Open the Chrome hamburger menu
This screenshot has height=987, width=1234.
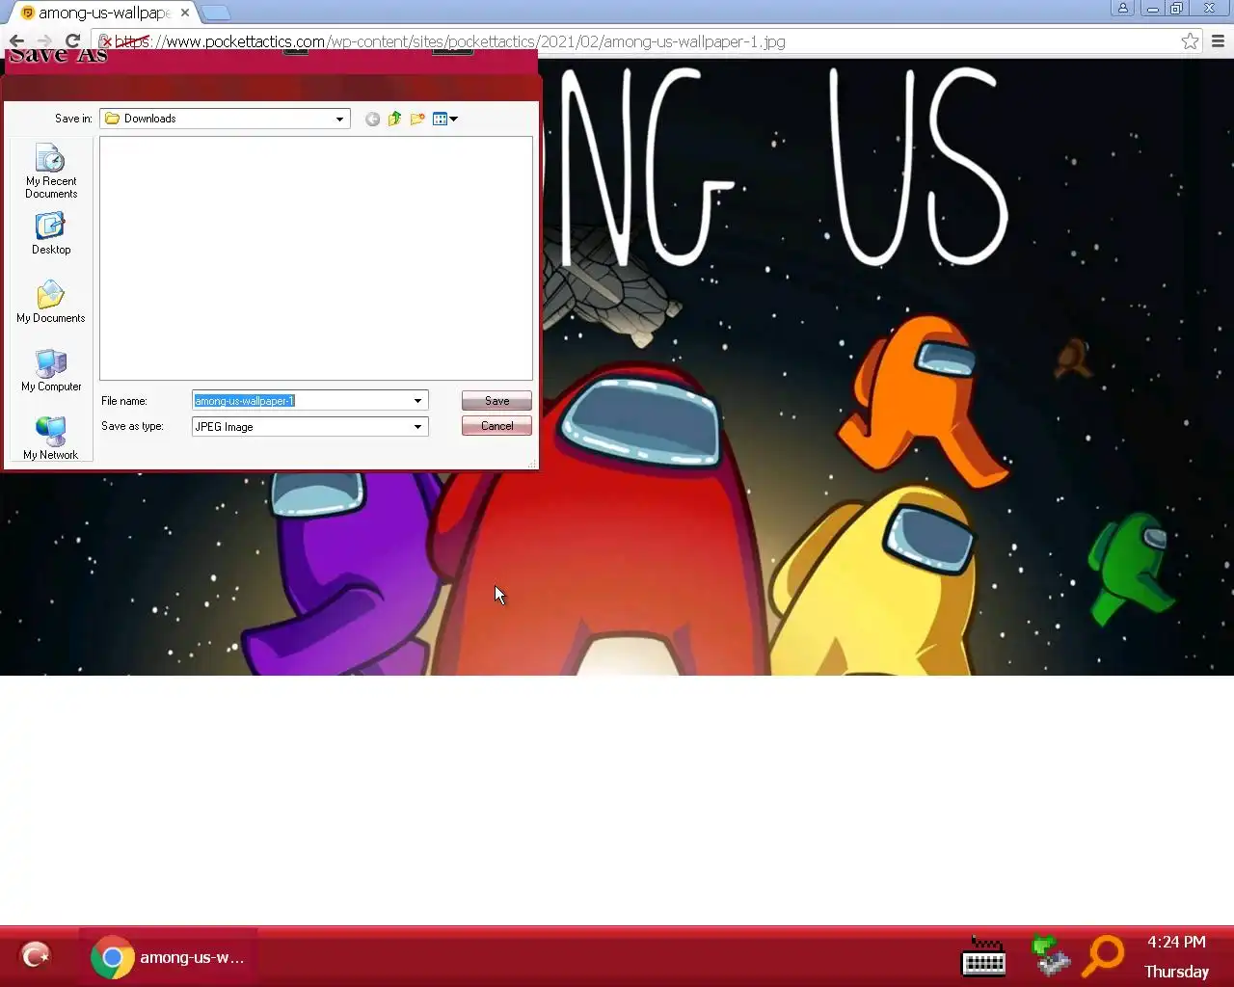click(x=1218, y=41)
